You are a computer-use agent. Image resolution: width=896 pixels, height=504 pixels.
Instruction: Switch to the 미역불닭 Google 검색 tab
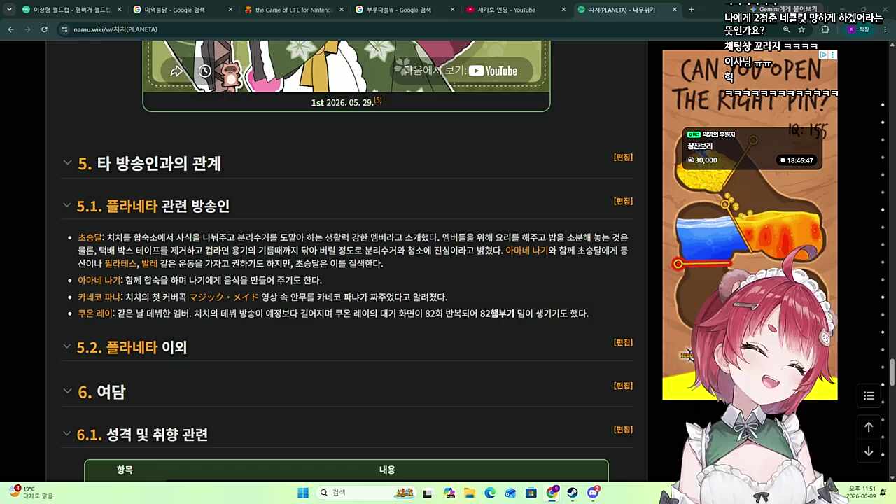click(183, 10)
